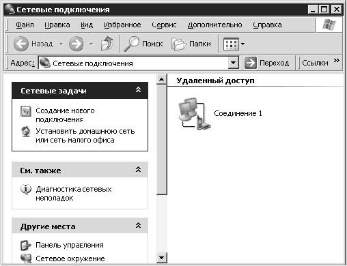The width and height of the screenshot is (347, 266).
Task: Toggle the Folders pane icon
Action: pyautogui.click(x=178, y=44)
